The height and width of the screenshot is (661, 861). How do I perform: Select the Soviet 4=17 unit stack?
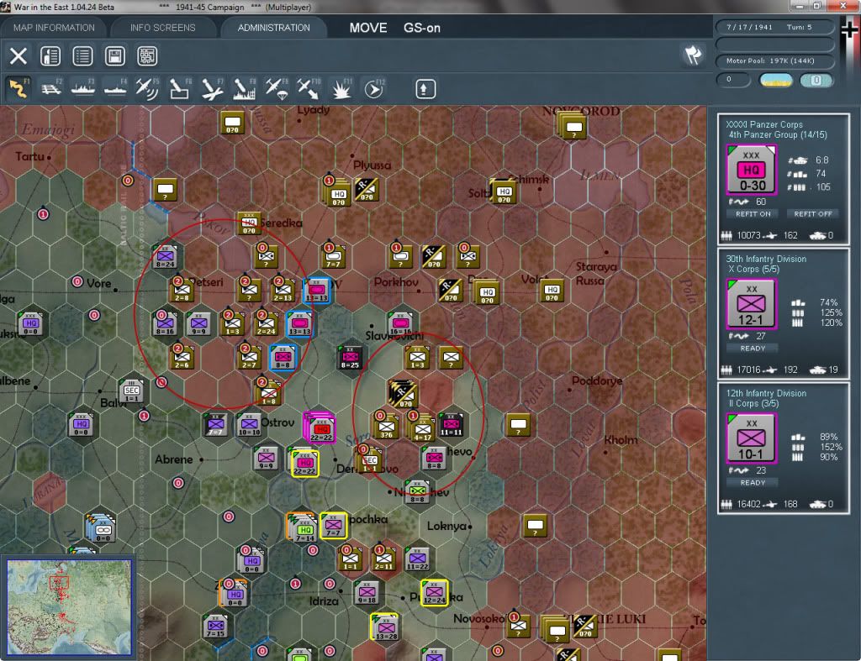tap(422, 428)
